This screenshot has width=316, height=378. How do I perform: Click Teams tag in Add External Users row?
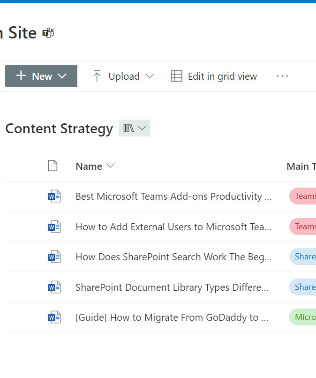(x=303, y=227)
